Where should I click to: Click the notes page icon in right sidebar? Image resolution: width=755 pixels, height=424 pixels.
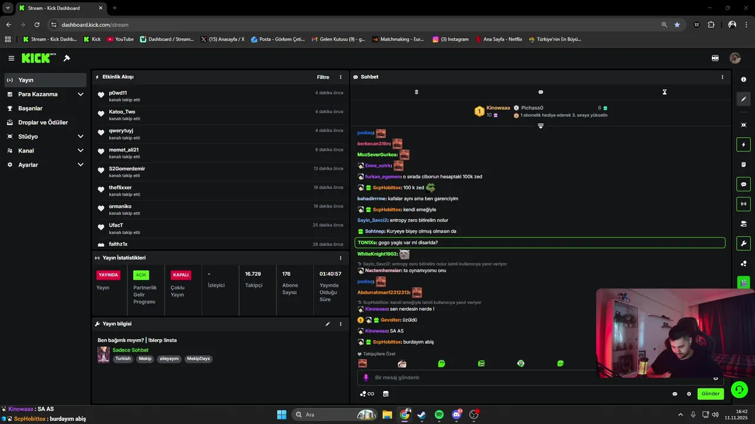(x=743, y=164)
